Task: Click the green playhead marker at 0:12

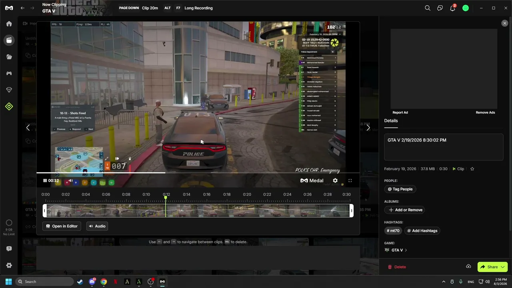Action: (166, 198)
